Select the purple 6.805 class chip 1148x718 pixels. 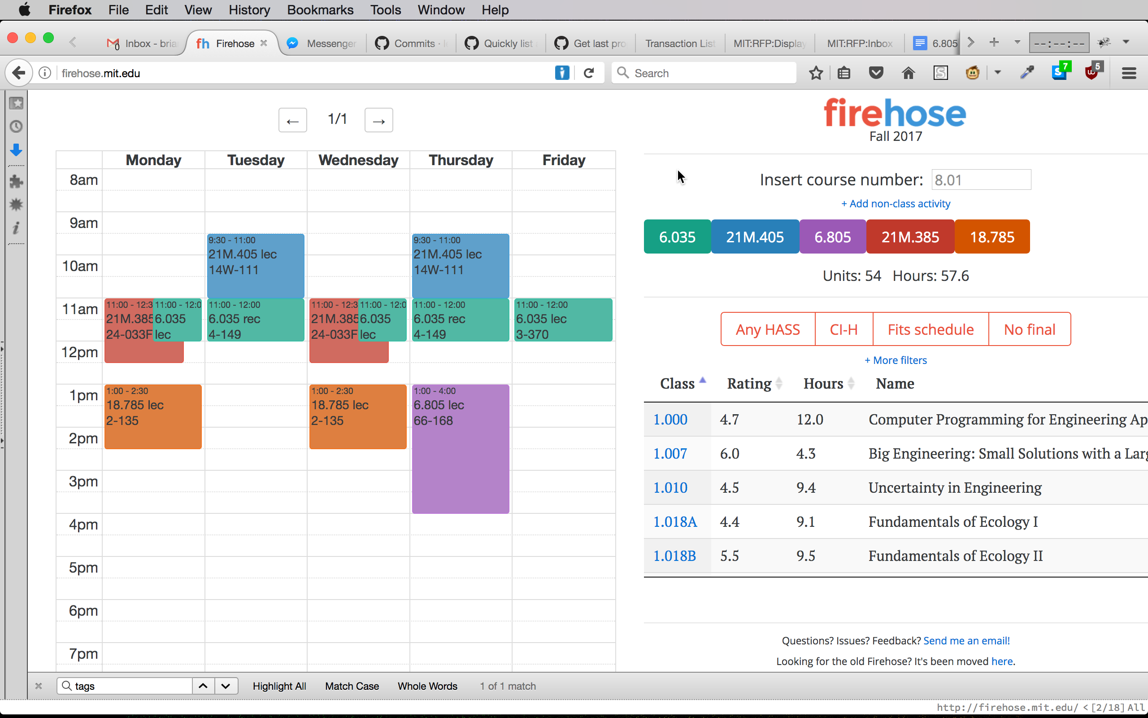tap(833, 236)
